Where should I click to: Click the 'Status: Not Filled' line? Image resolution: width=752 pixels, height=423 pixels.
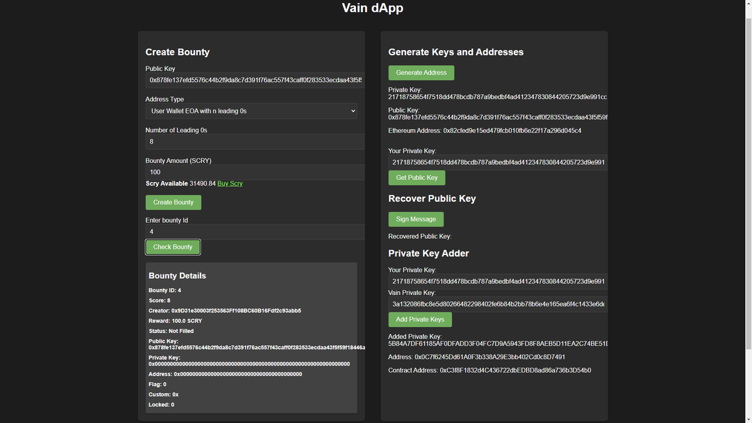(x=171, y=331)
